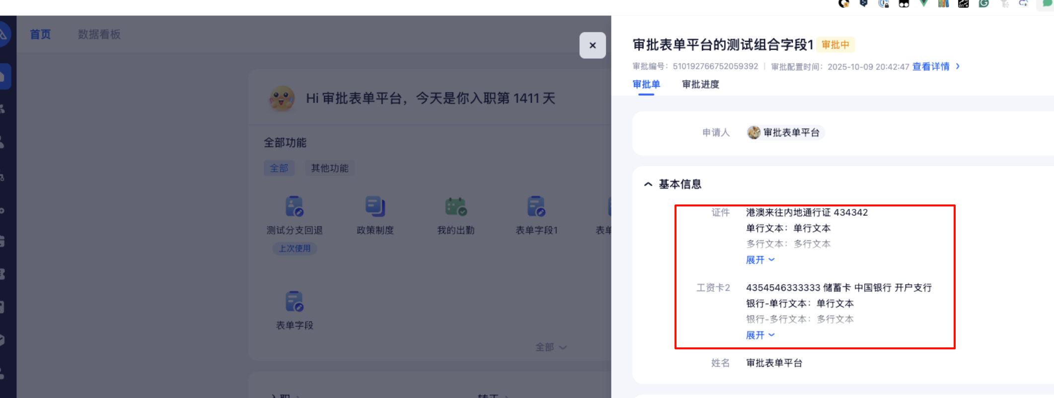1054x398 pixels.
Task: Select the 审批单 tab
Action: pos(646,84)
